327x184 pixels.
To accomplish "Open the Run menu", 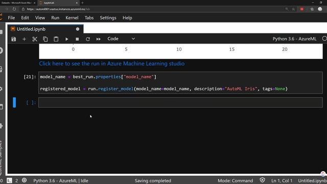I will 55,18.
